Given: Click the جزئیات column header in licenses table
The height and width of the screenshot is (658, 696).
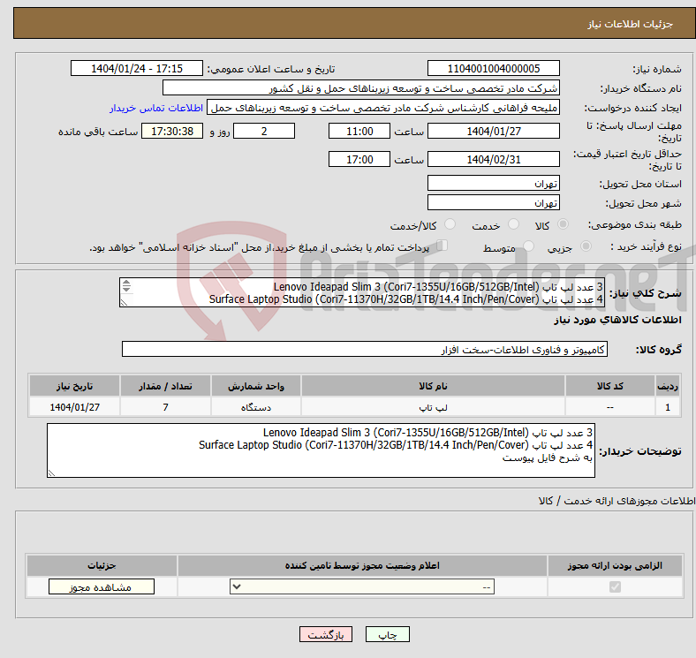Looking at the screenshot, I should tap(102, 565).
